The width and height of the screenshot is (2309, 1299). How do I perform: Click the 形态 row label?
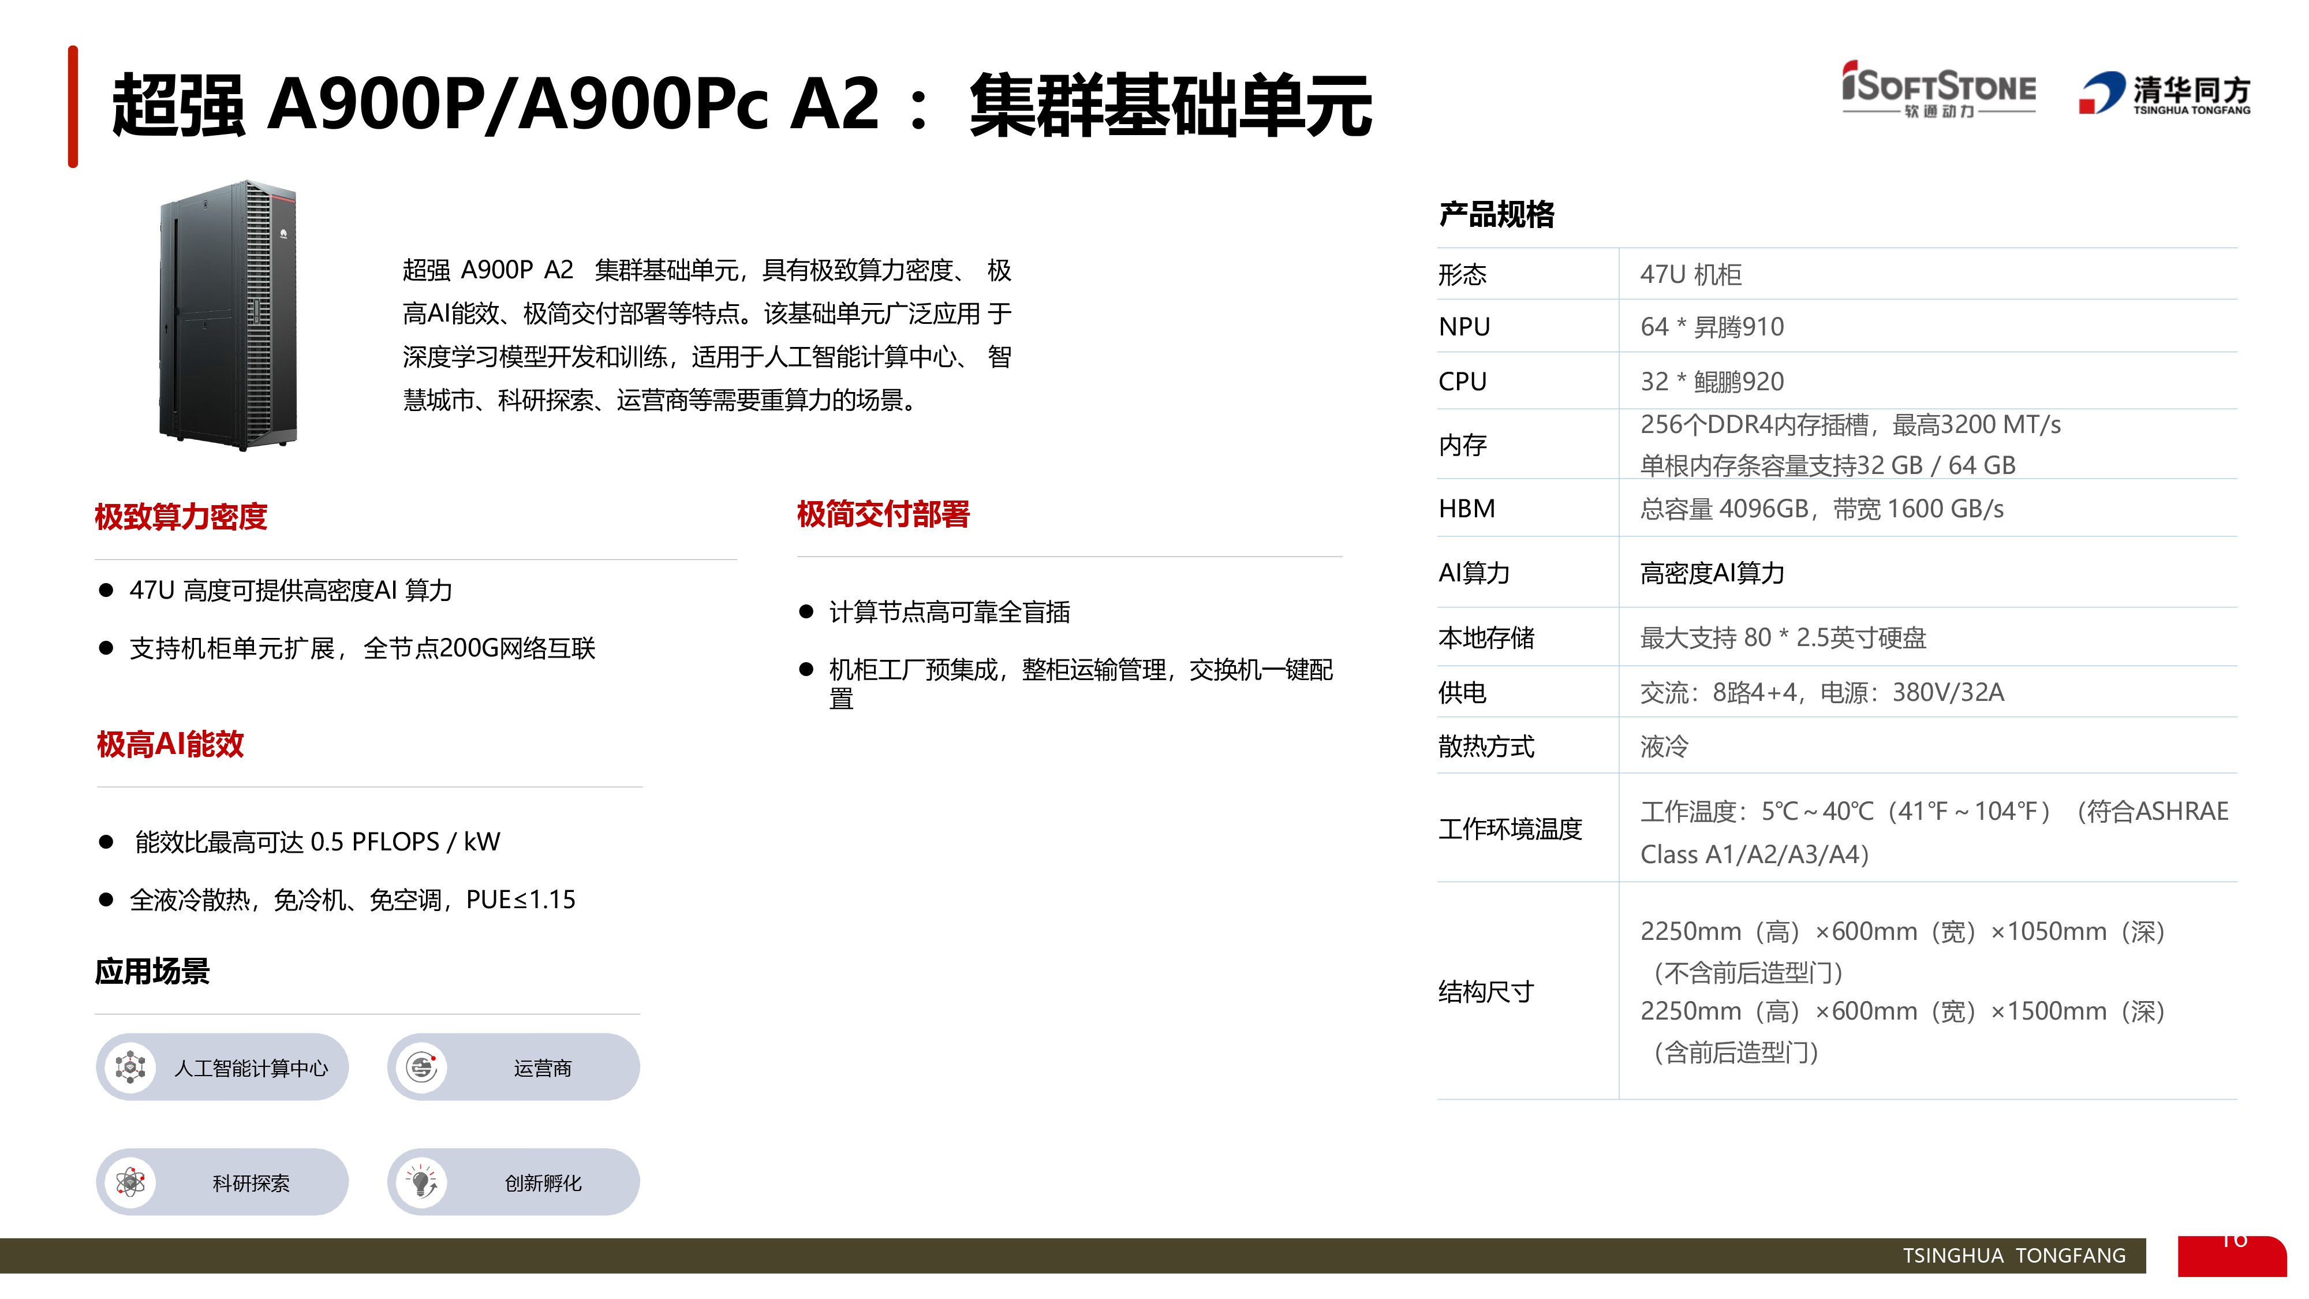tap(1462, 274)
